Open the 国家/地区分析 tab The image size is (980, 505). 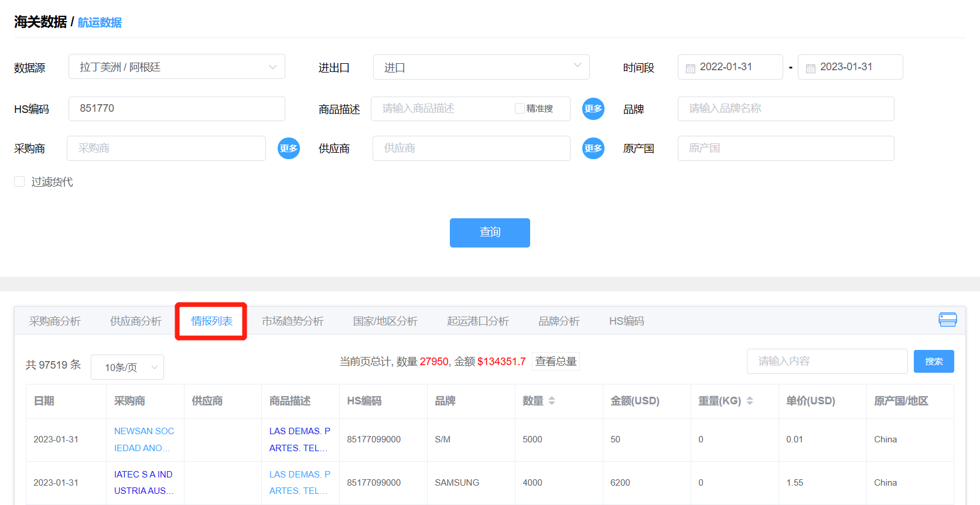coord(385,321)
